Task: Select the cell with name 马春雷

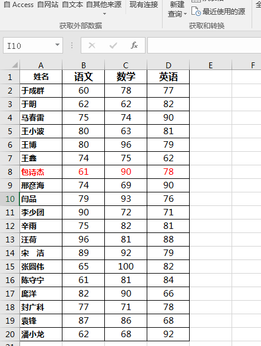Action: tap(41, 118)
